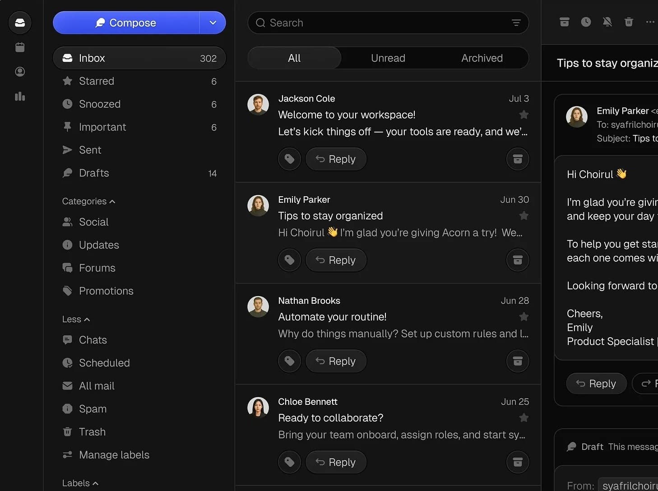Archive the open message from top toolbar
Screen dimensions: 658x491
pyautogui.click(x=565, y=22)
